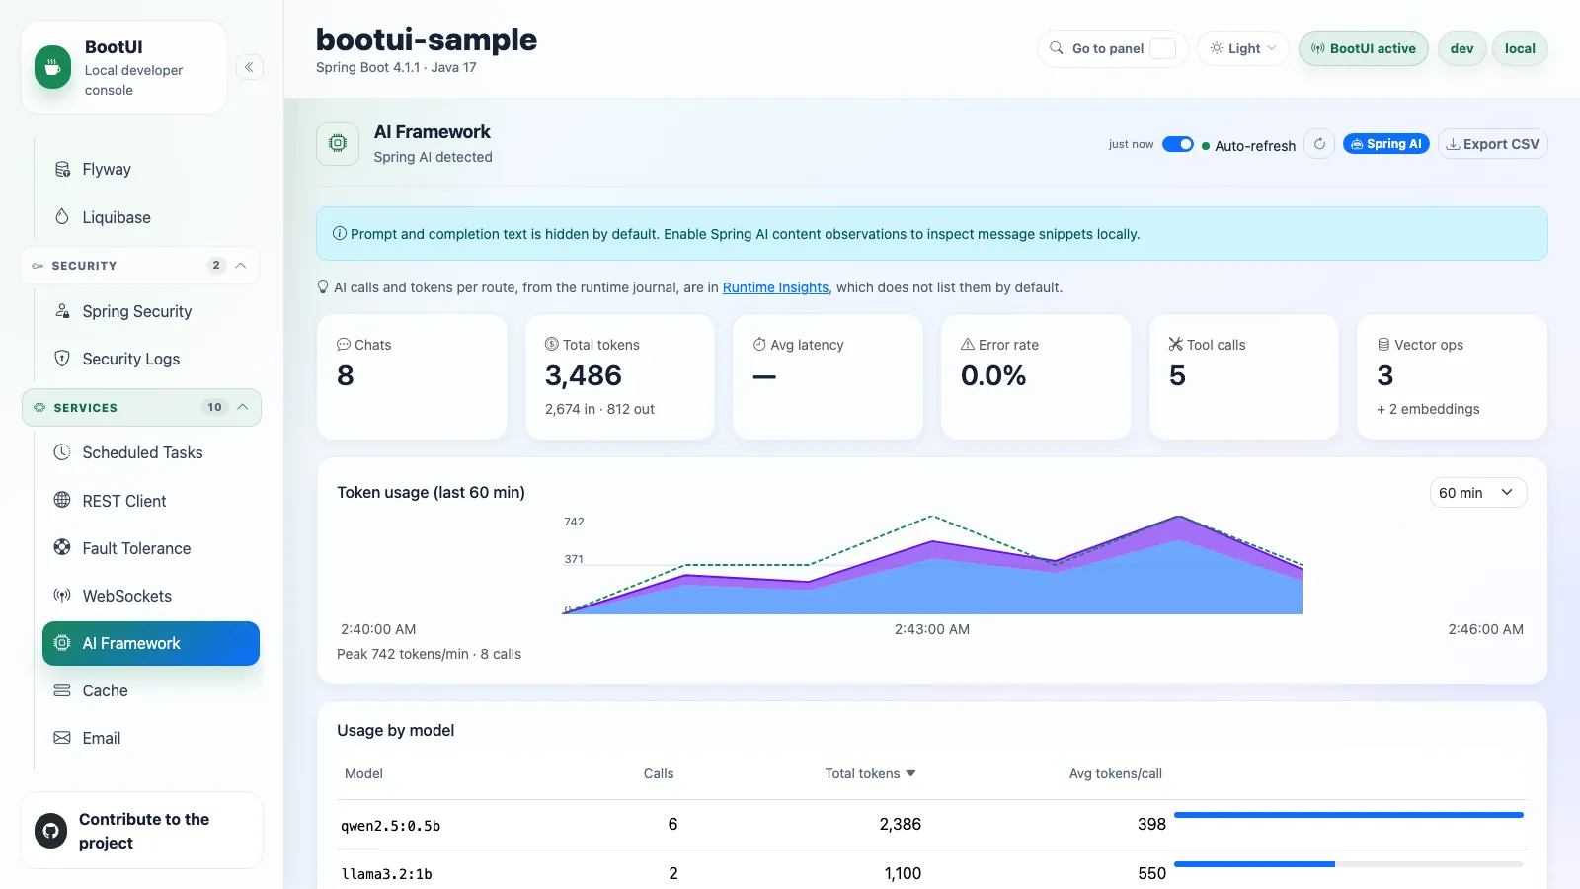
Task: Click the BootUI active status pill
Action: tap(1364, 48)
